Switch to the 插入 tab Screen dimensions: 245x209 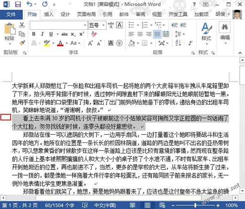click(x=49, y=14)
